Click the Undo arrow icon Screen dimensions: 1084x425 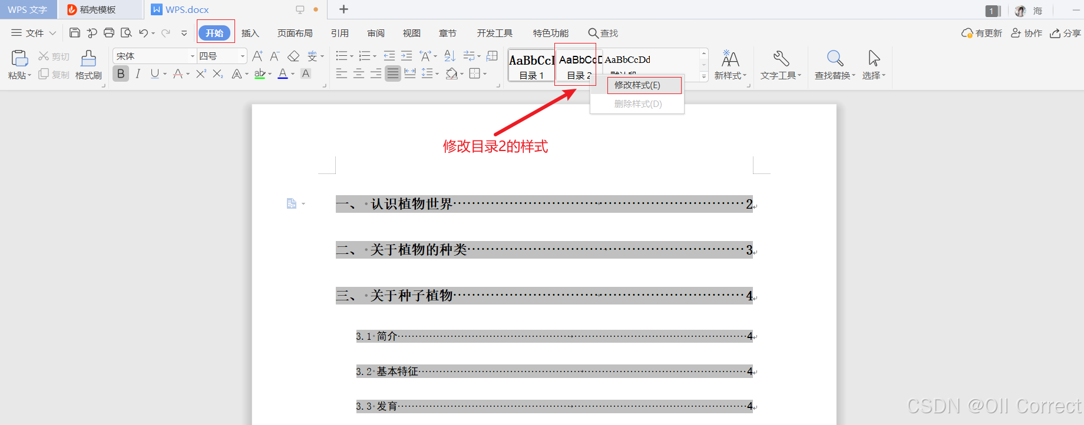(x=143, y=33)
